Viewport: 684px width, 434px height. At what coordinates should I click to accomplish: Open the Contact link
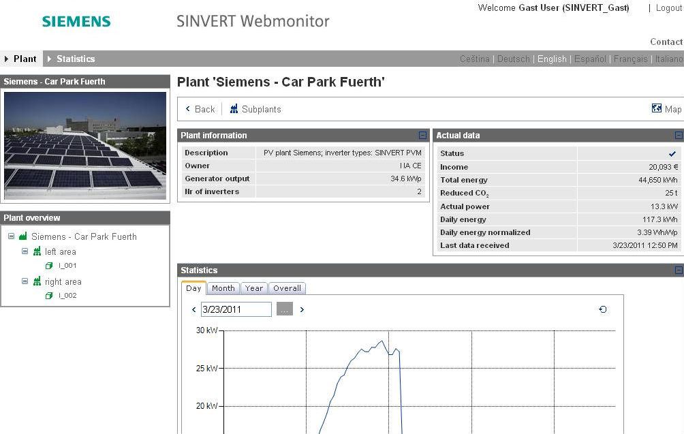tap(666, 42)
